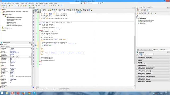Click the Pause program toolbar icon
This screenshot has height=95, width=170.
tap(37, 6)
